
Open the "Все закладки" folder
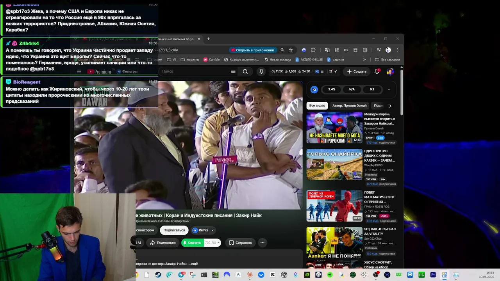[x=387, y=60]
